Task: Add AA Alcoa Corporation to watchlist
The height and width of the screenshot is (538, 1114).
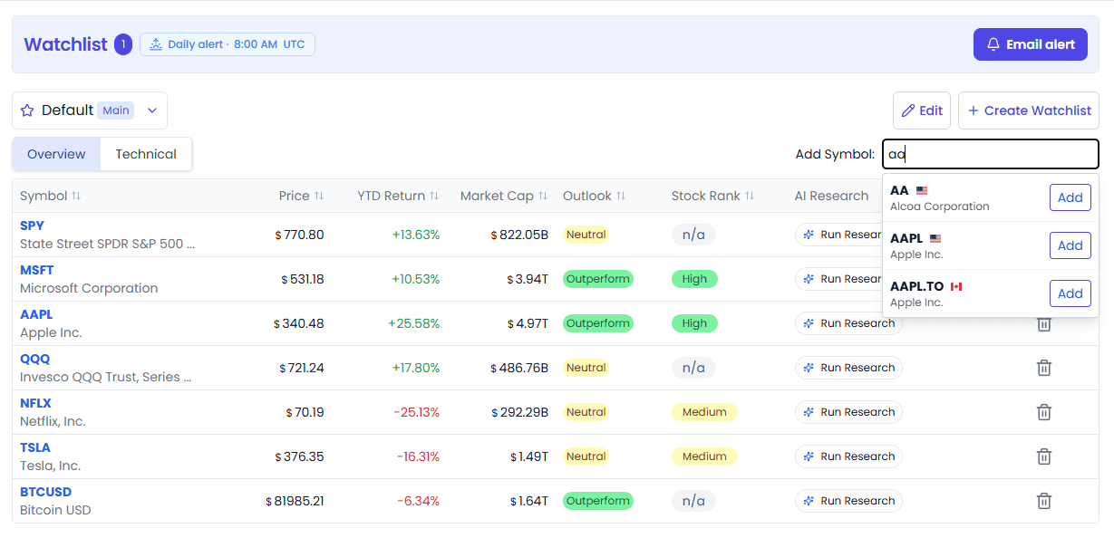Action: (x=1070, y=197)
